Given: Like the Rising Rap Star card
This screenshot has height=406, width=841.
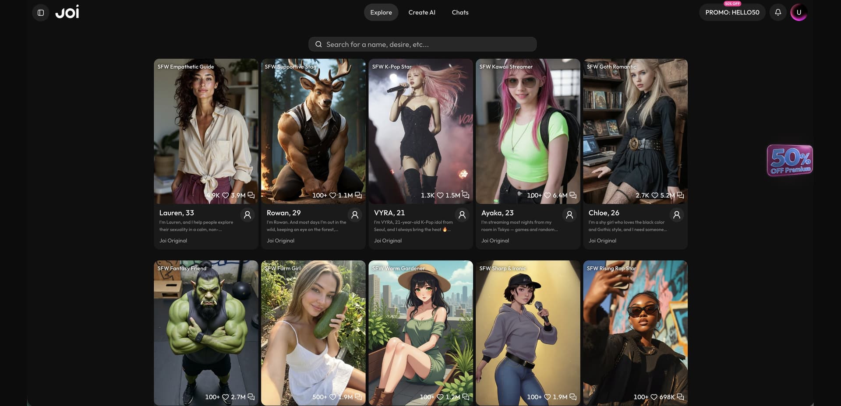Looking at the screenshot, I should point(654,397).
